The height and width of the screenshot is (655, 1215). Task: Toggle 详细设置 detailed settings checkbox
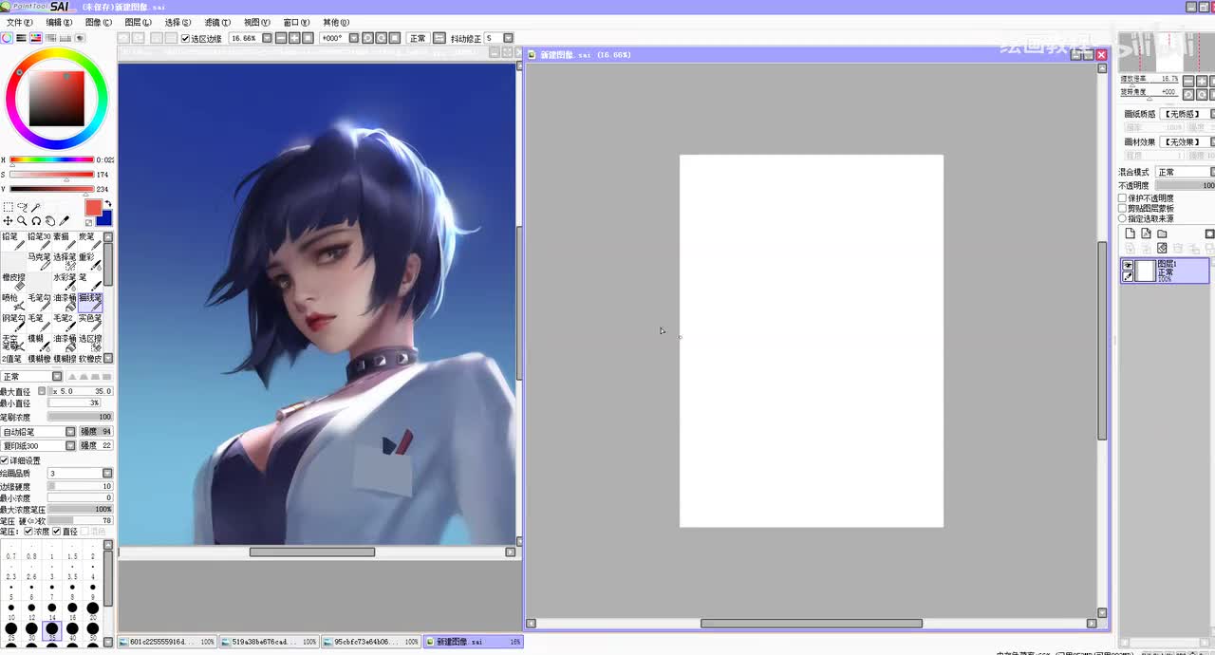[x=5, y=461]
